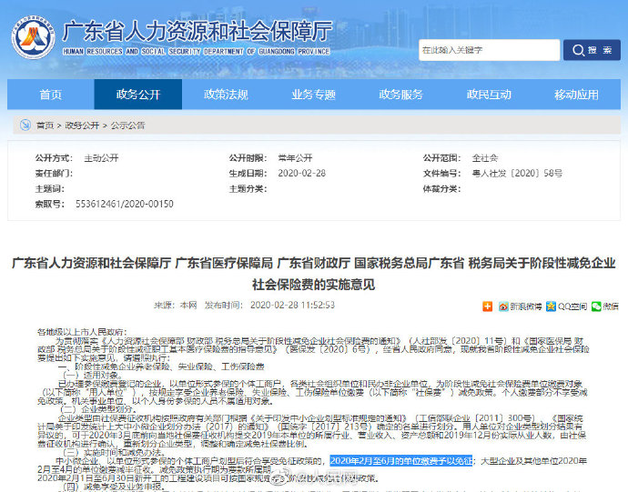Screen dimensions: 628x492
Task: Click the keyword search input box
Action: point(486,50)
